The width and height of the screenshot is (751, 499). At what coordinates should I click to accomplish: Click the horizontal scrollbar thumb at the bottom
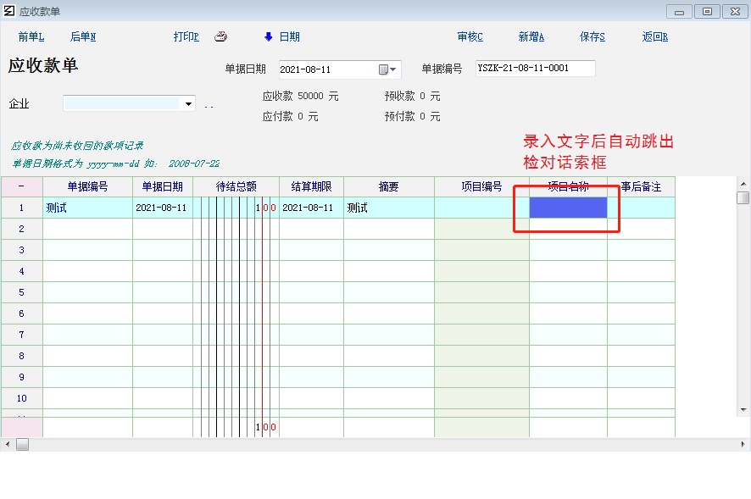pyautogui.click(x=23, y=445)
